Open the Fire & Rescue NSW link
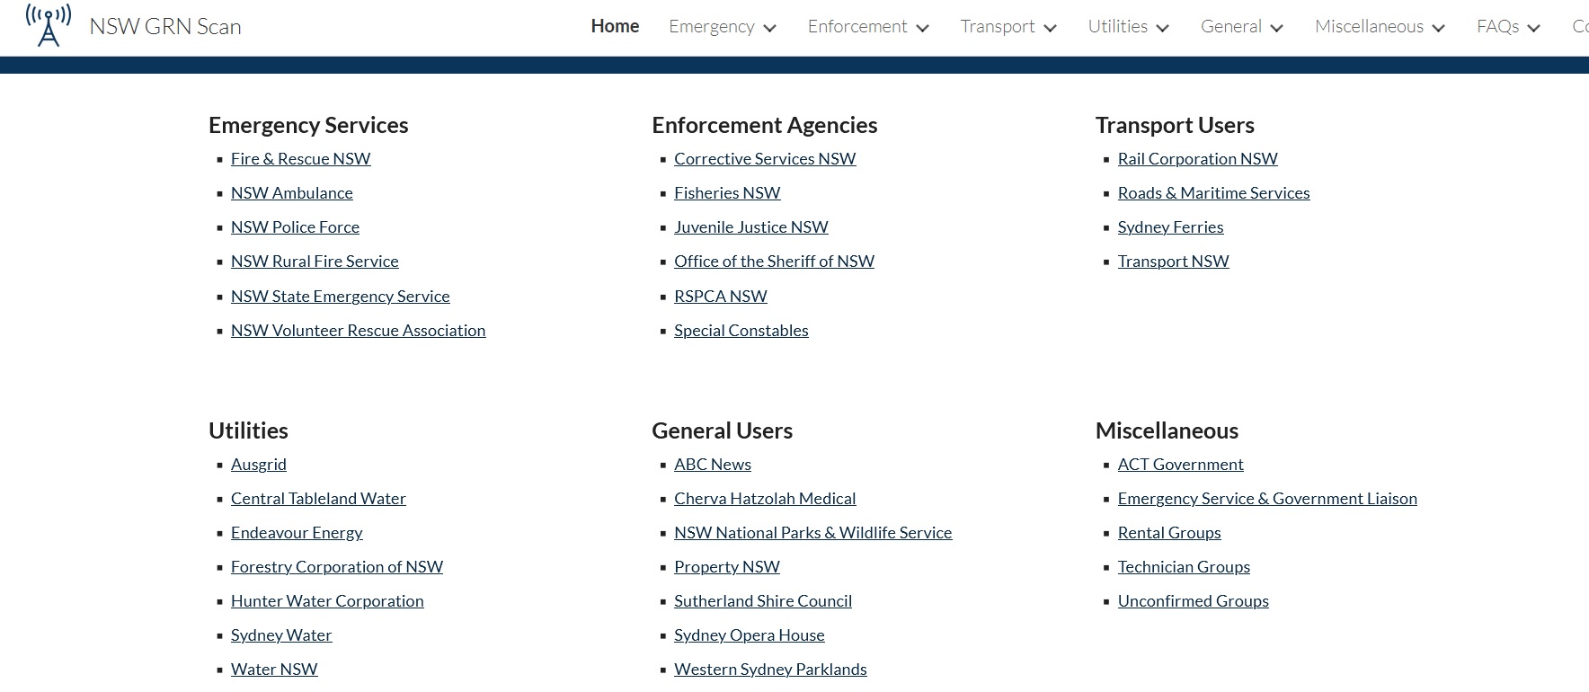The height and width of the screenshot is (692, 1589). (x=300, y=159)
